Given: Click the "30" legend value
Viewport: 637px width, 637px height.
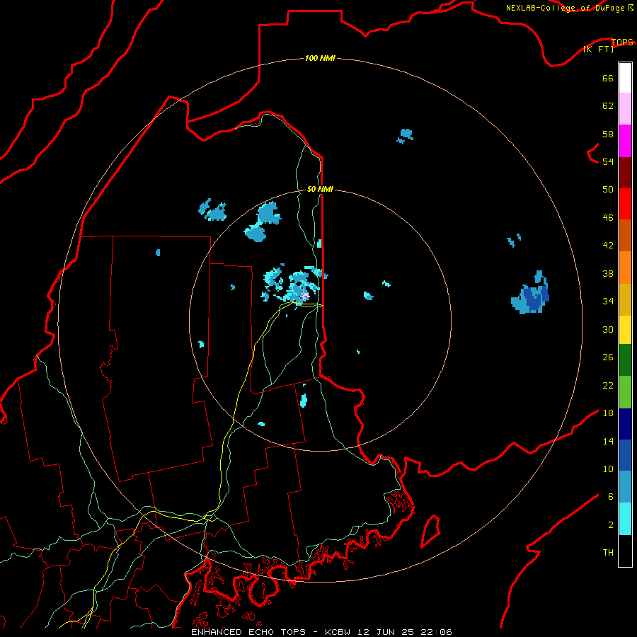Looking at the screenshot, I should [x=608, y=329].
